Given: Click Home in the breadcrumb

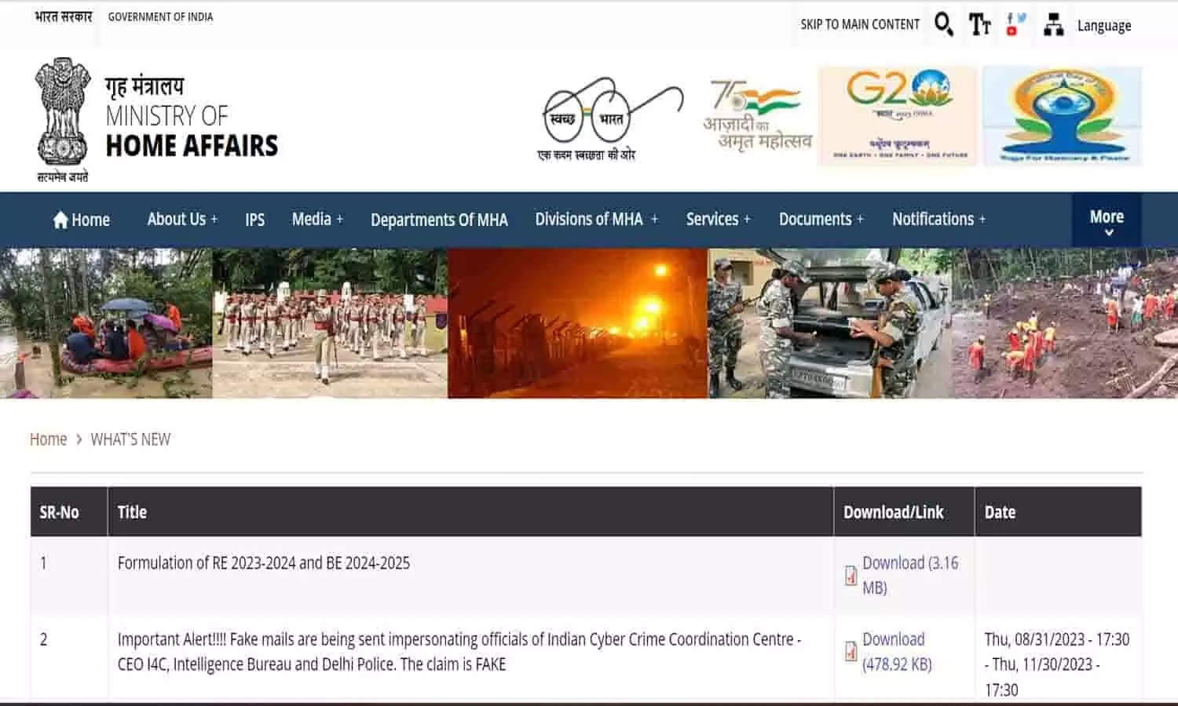Looking at the screenshot, I should [48, 439].
